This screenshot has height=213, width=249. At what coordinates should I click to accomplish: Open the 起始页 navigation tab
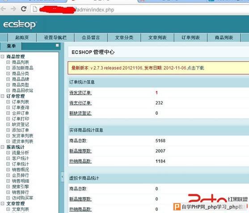[22, 38]
